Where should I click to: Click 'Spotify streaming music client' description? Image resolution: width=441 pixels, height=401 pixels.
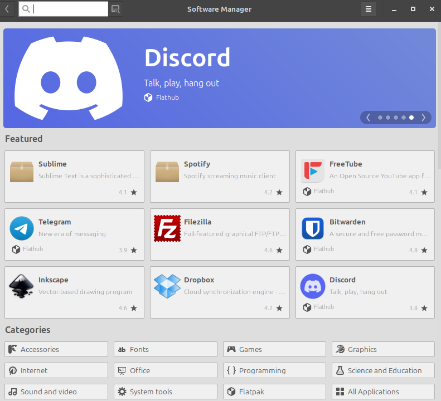coord(230,176)
